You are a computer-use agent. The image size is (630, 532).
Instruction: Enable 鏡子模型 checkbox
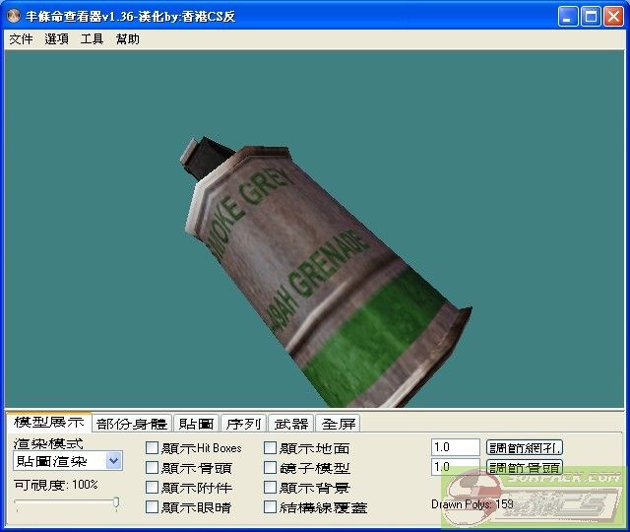270,468
